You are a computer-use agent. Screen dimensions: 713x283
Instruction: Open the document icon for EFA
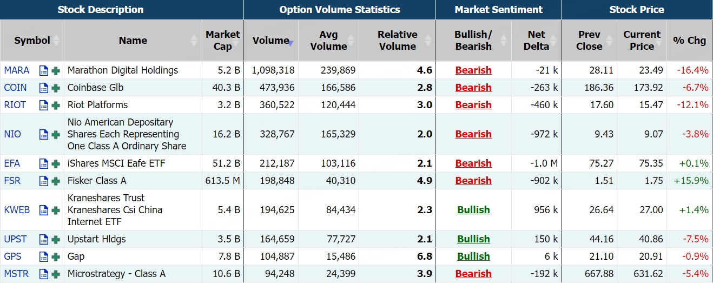(x=44, y=163)
